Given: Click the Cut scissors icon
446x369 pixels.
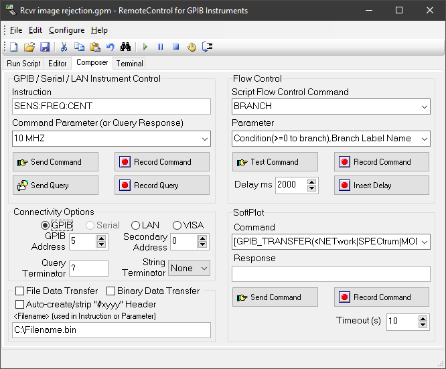Looking at the screenshot, I should click(x=64, y=47).
